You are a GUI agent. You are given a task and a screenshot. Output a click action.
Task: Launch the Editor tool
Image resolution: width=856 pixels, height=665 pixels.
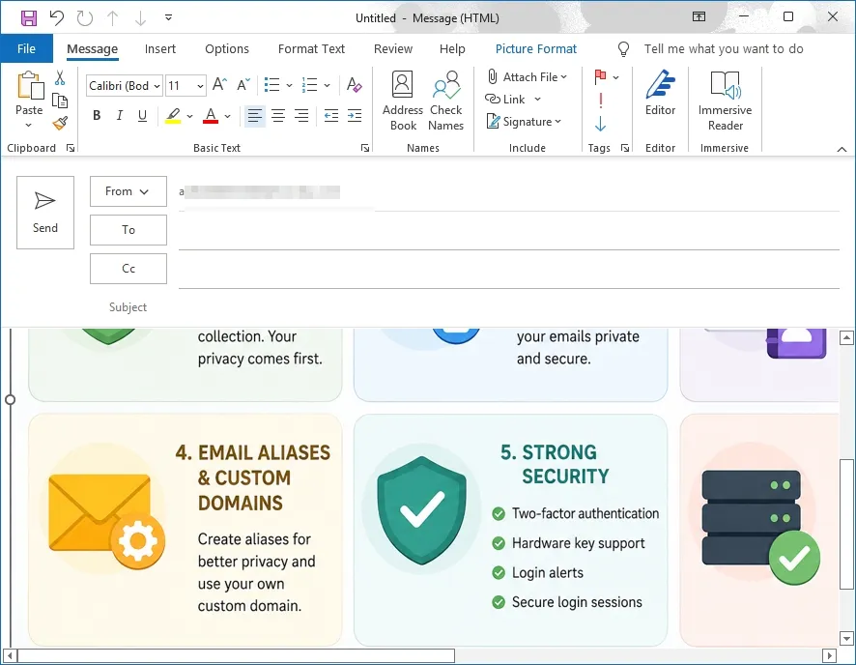click(x=661, y=93)
